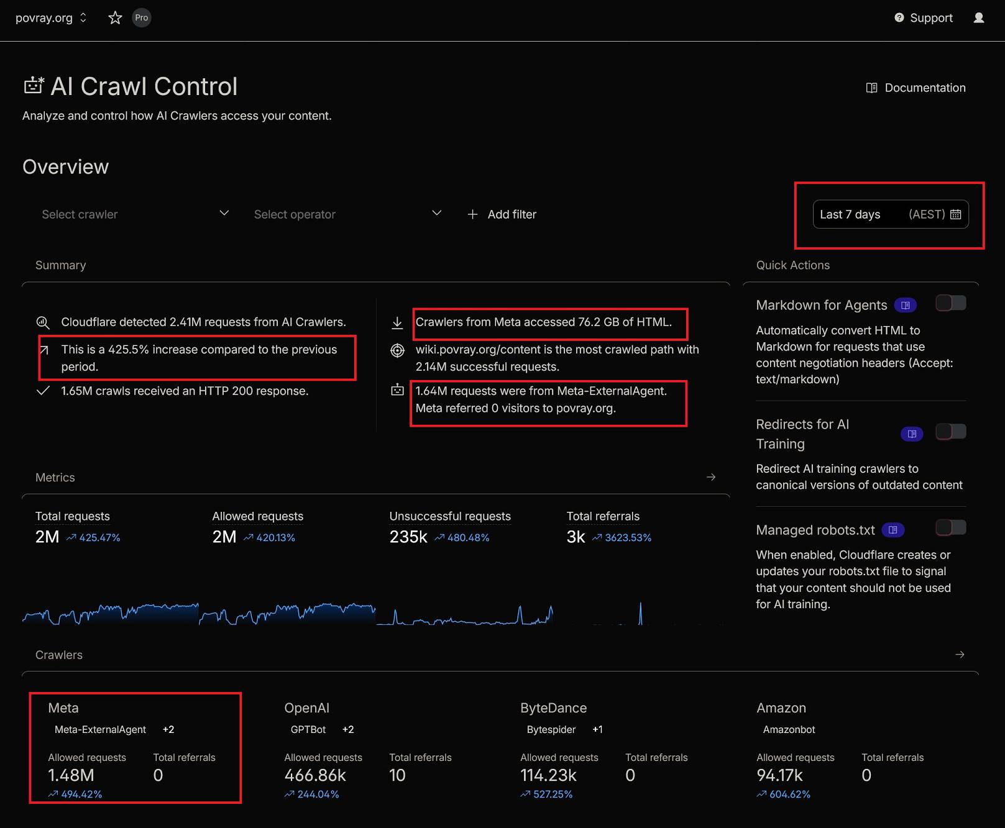The height and width of the screenshot is (828, 1005).
Task: Click the Pro plan badge
Action: point(142,18)
